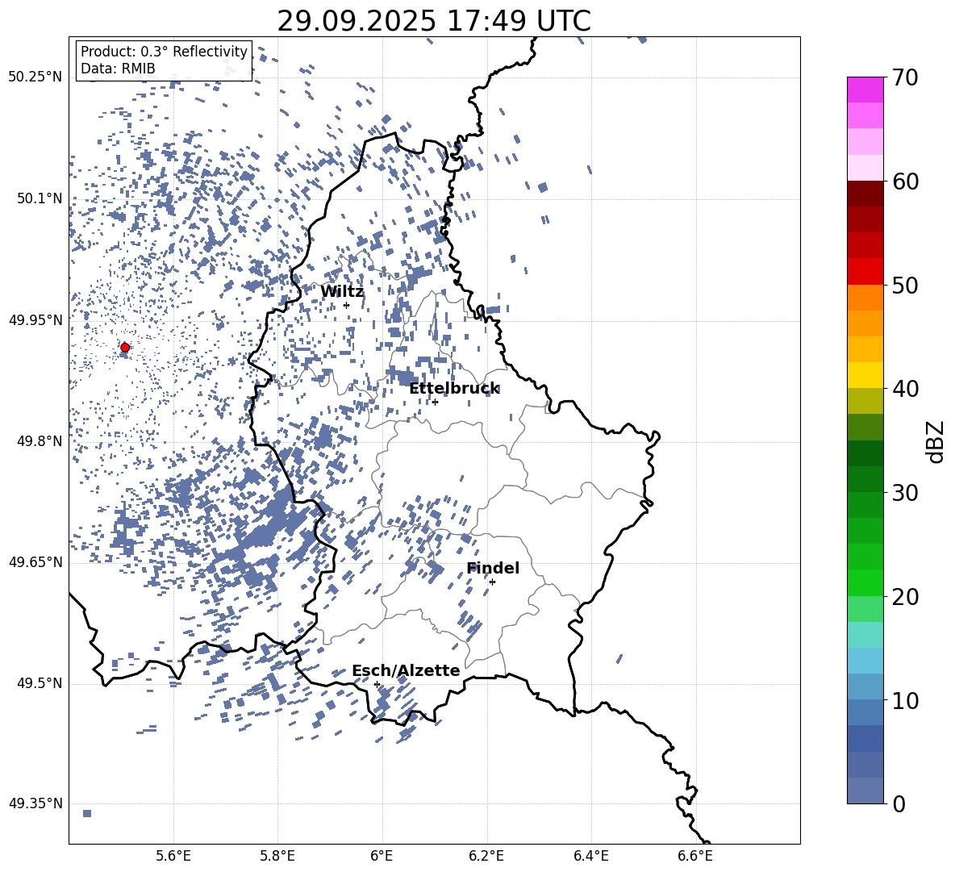Click the 6°E longitude label
This screenshot has height=872, width=955.
(382, 856)
